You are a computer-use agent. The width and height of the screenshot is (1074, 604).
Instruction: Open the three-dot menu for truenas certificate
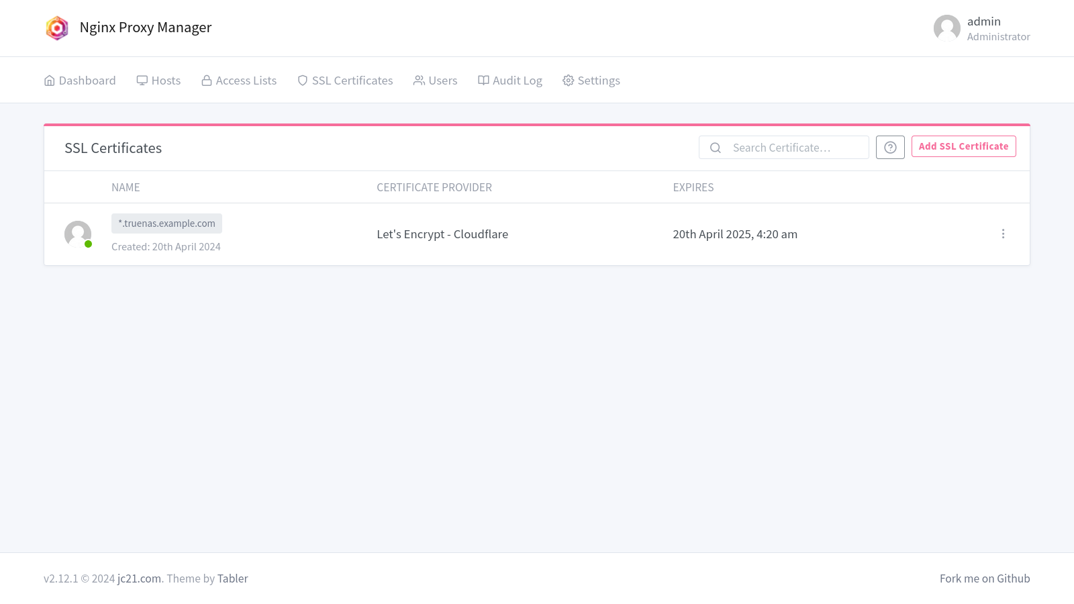click(x=1003, y=234)
